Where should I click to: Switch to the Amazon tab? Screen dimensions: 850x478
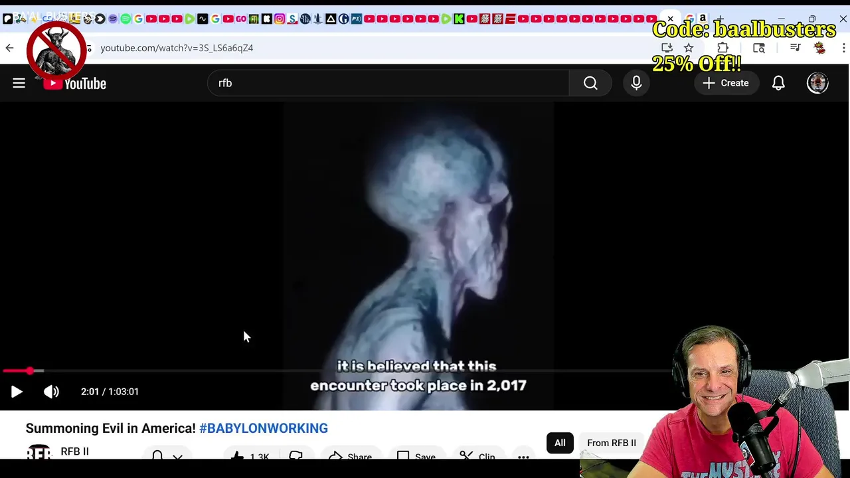[x=703, y=19]
